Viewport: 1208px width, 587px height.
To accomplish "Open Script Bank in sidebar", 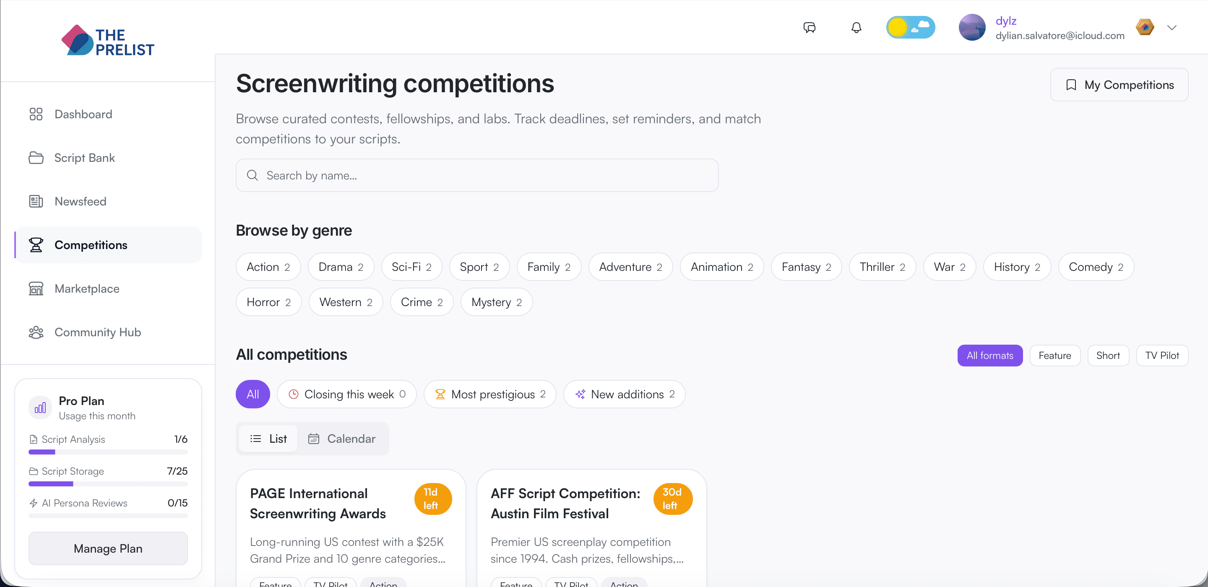I will click(108, 158).
